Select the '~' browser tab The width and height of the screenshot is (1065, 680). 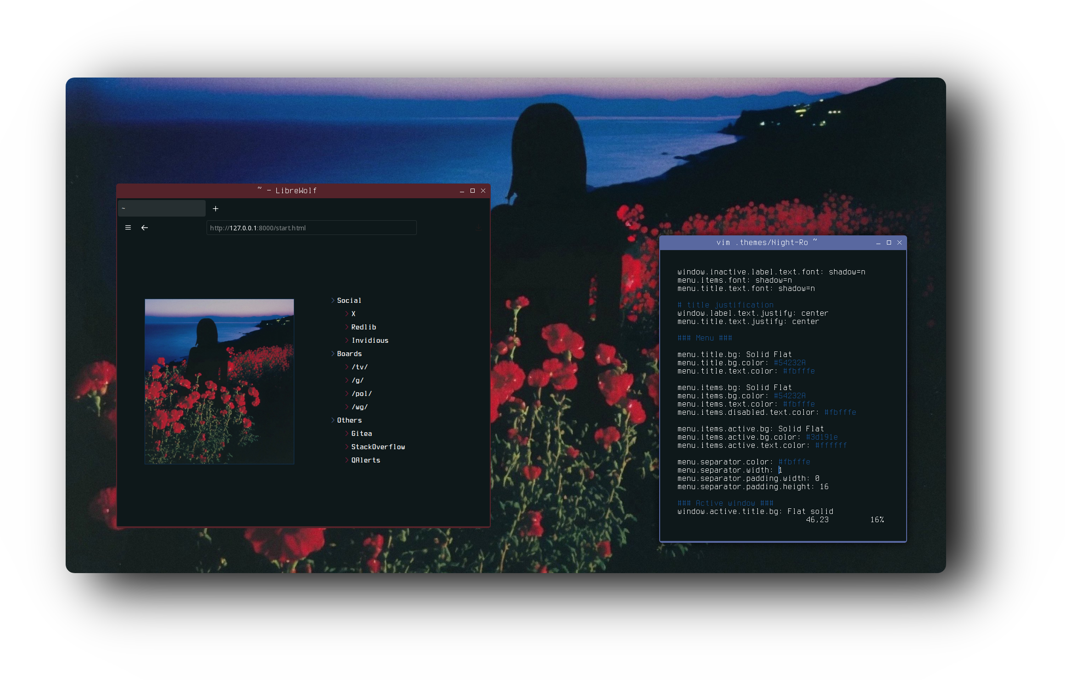tap(162, 209)
